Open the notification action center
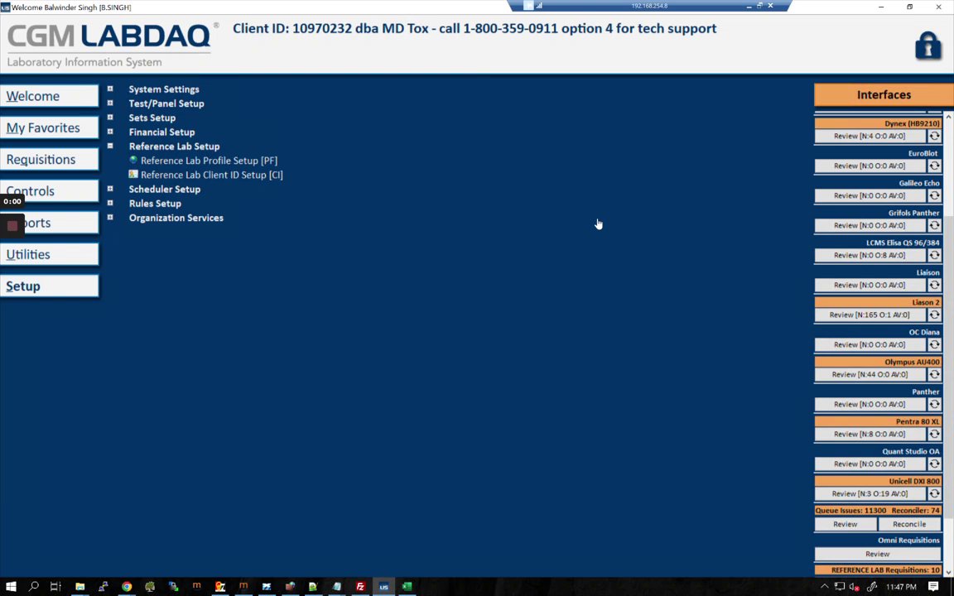Viewport: 954px width, 596px height. [x=933, y=586]
